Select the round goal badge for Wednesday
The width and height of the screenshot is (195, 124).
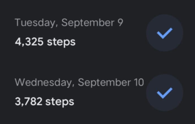coord(164,93)
